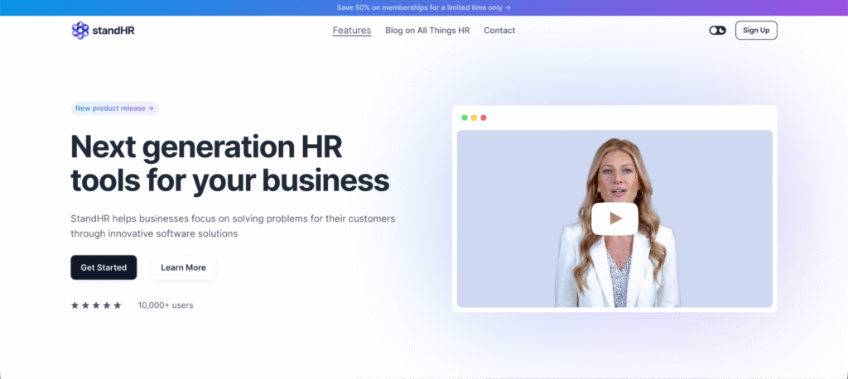Open the Features menu item
The height and width of the screenshot is (379, 848).
[x=352, y=31]
